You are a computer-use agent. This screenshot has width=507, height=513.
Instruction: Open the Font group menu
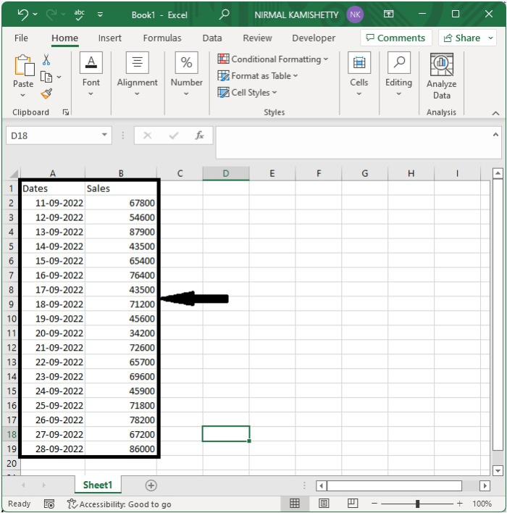pos(91,74)
